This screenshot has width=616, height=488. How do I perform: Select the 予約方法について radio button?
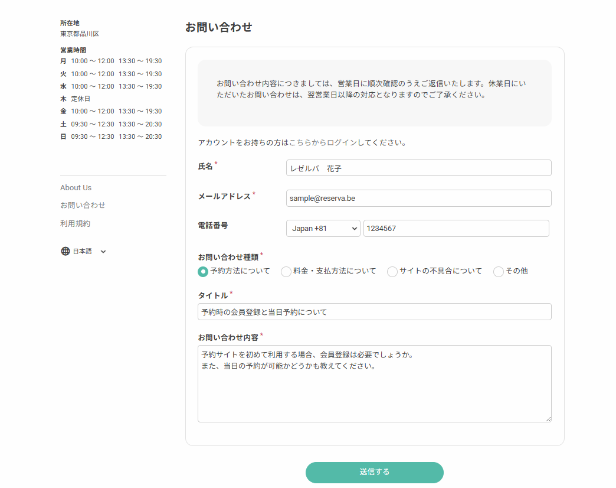(x=203, y=272)
